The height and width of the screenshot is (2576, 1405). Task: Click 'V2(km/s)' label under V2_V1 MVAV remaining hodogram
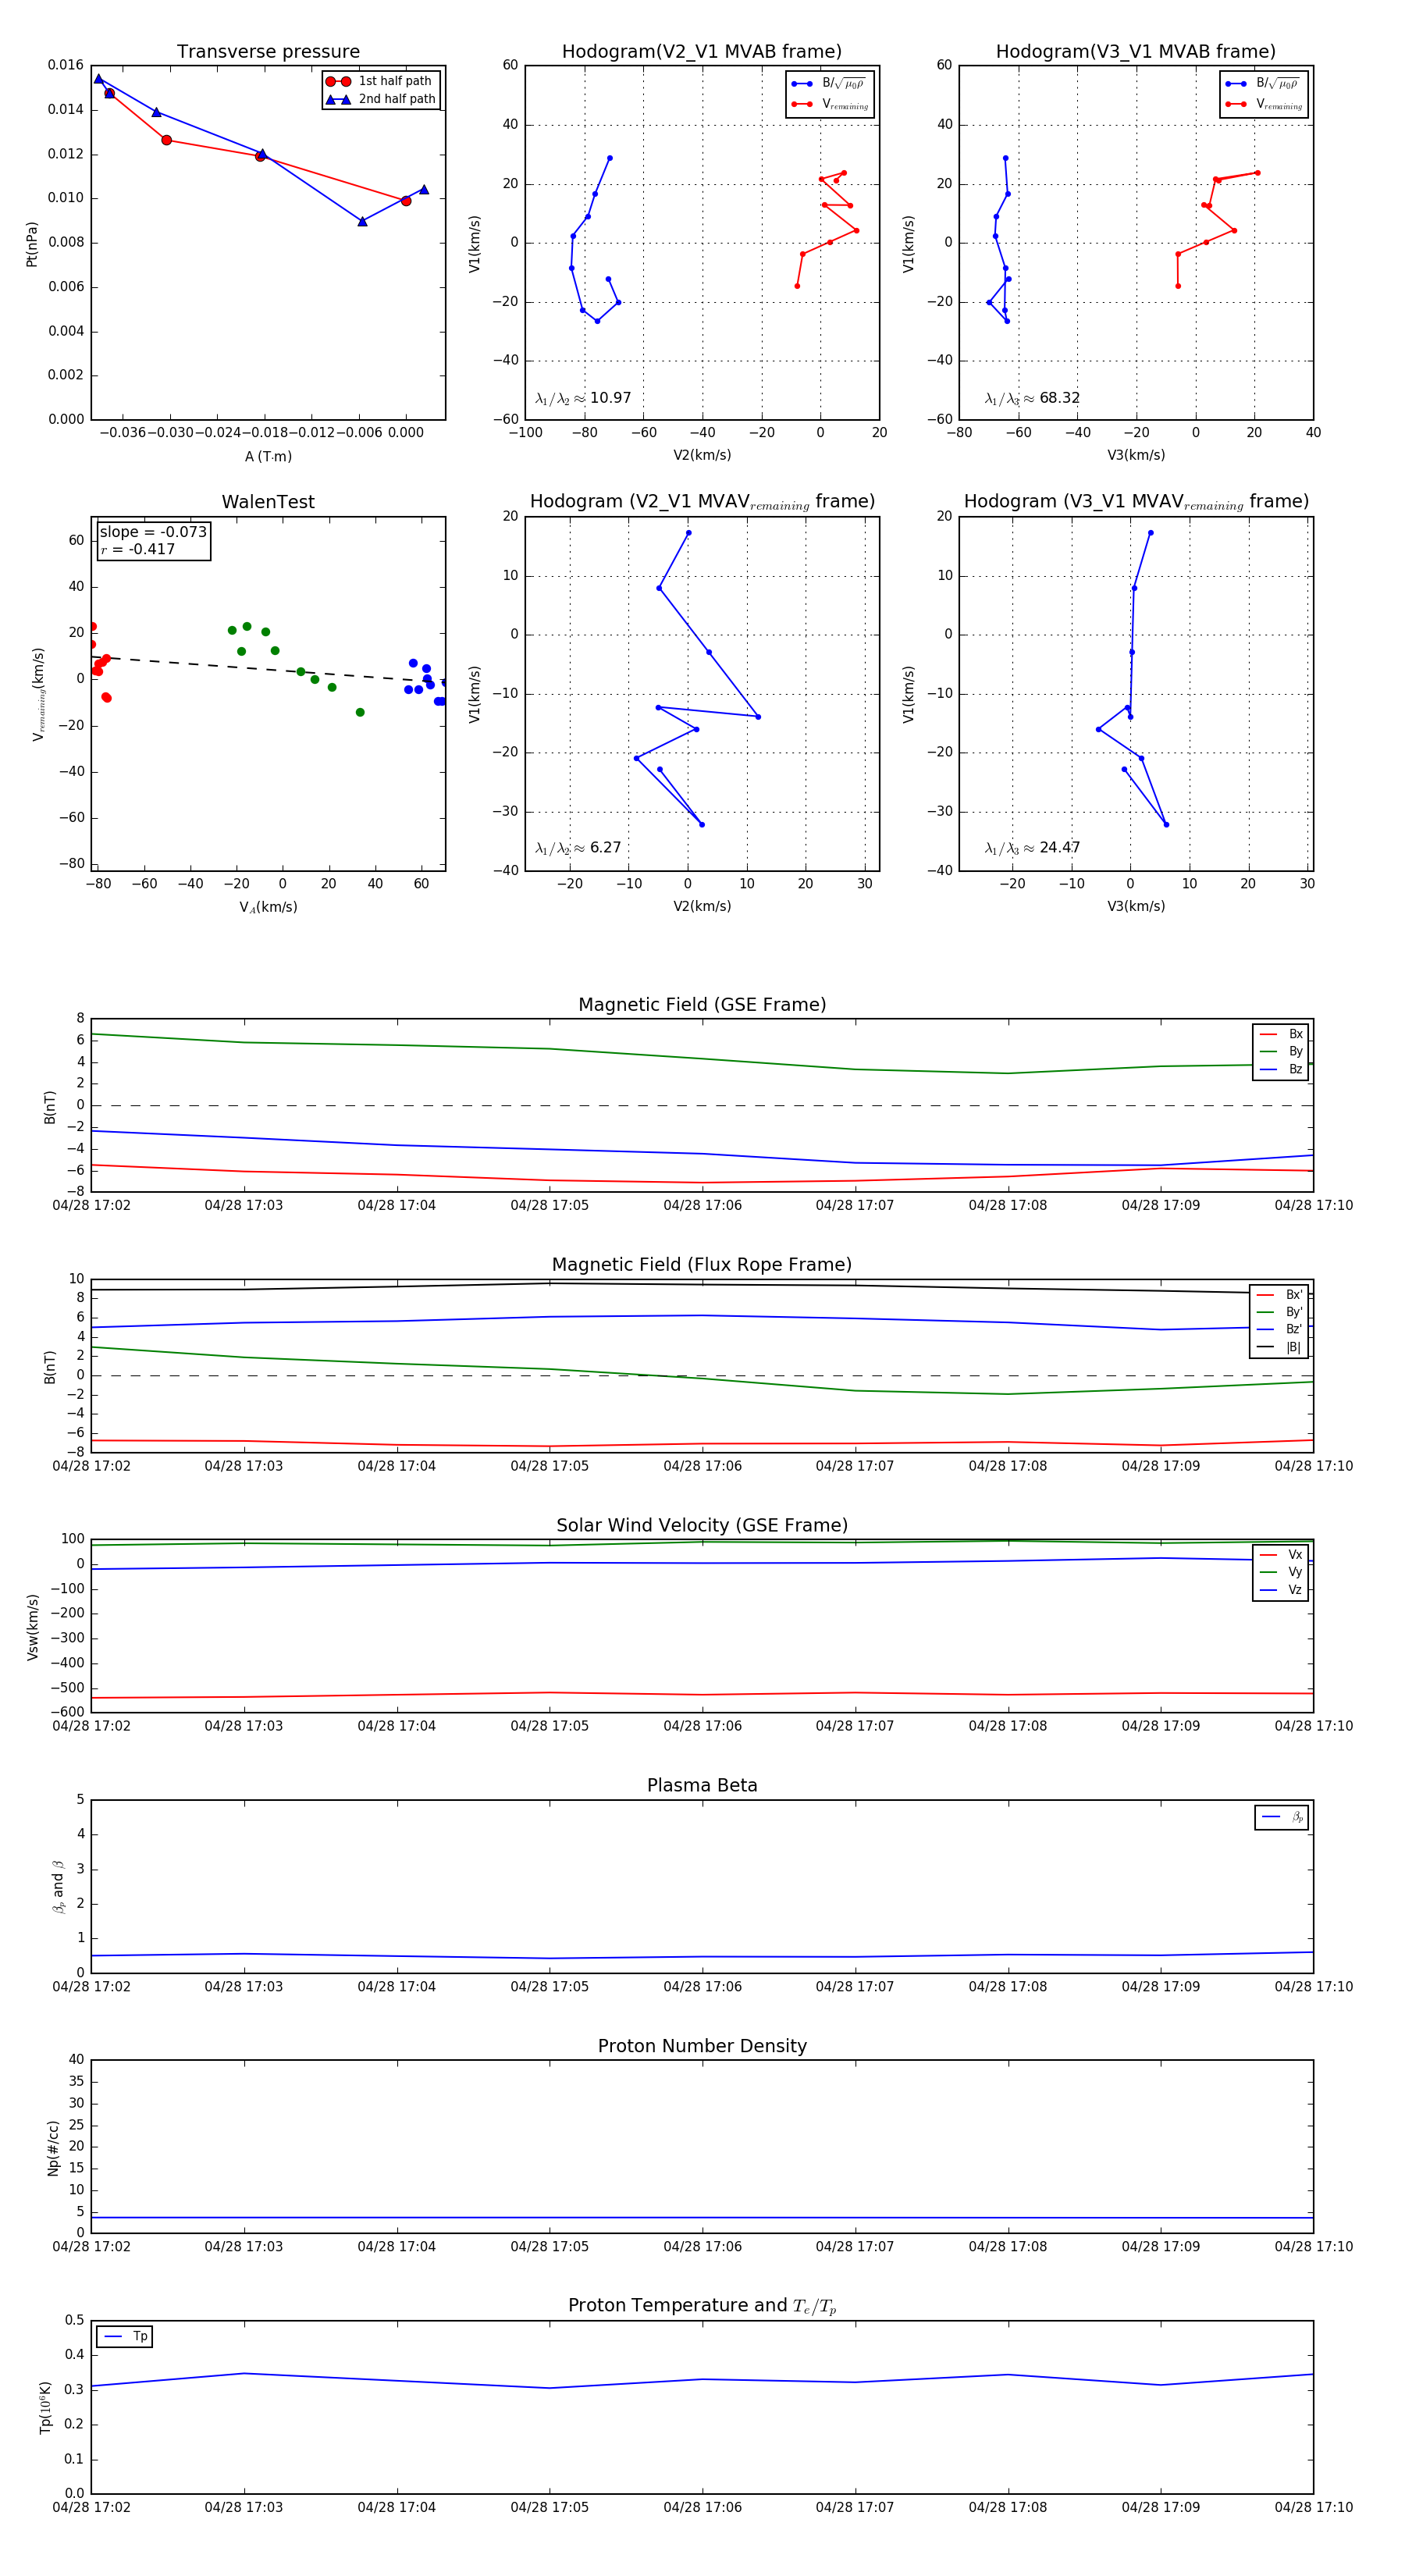click(702, 906)
